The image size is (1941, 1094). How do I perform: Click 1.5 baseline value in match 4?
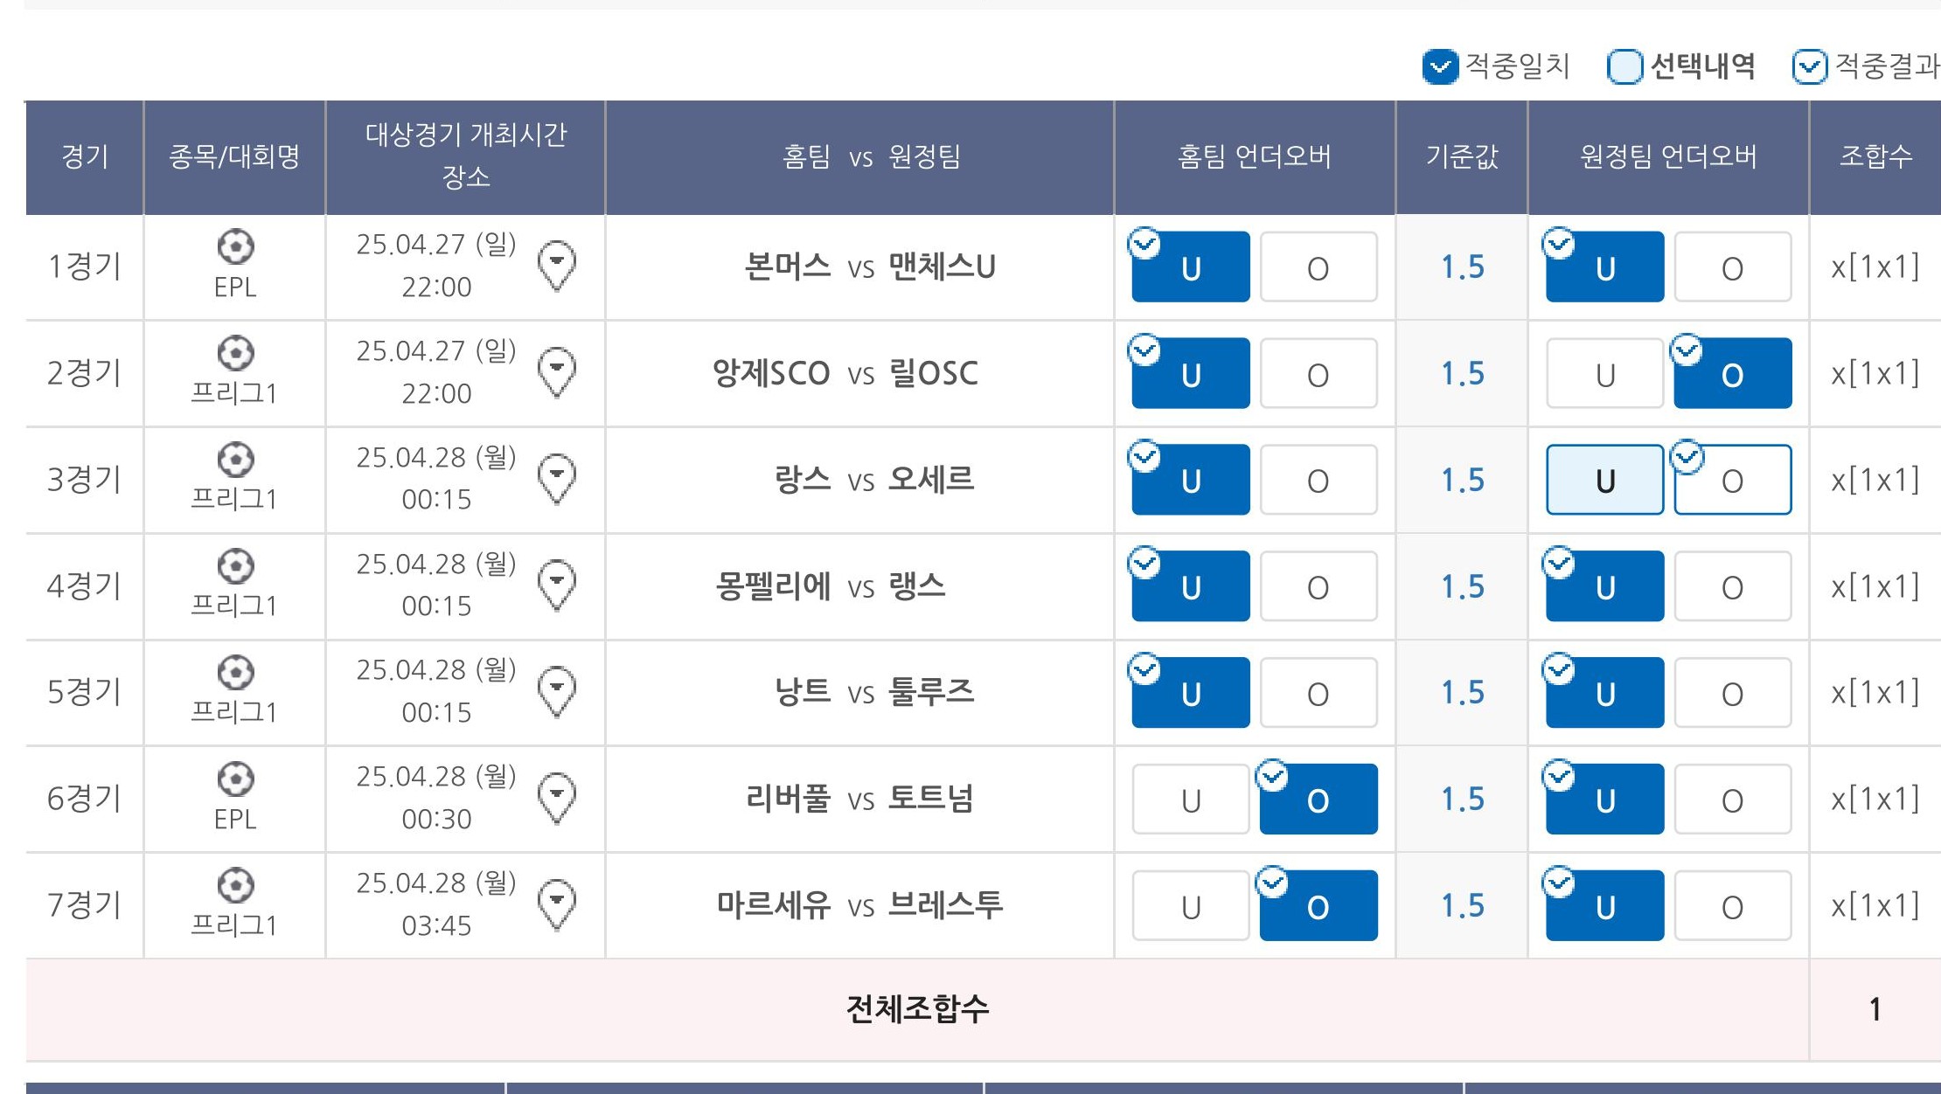coord(1462,586)
